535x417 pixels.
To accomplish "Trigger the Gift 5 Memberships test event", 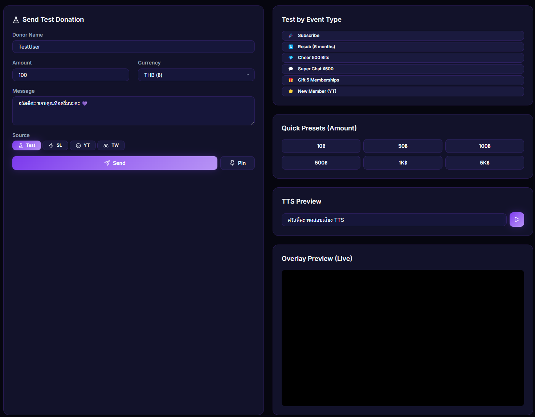I will click(403, 80).
